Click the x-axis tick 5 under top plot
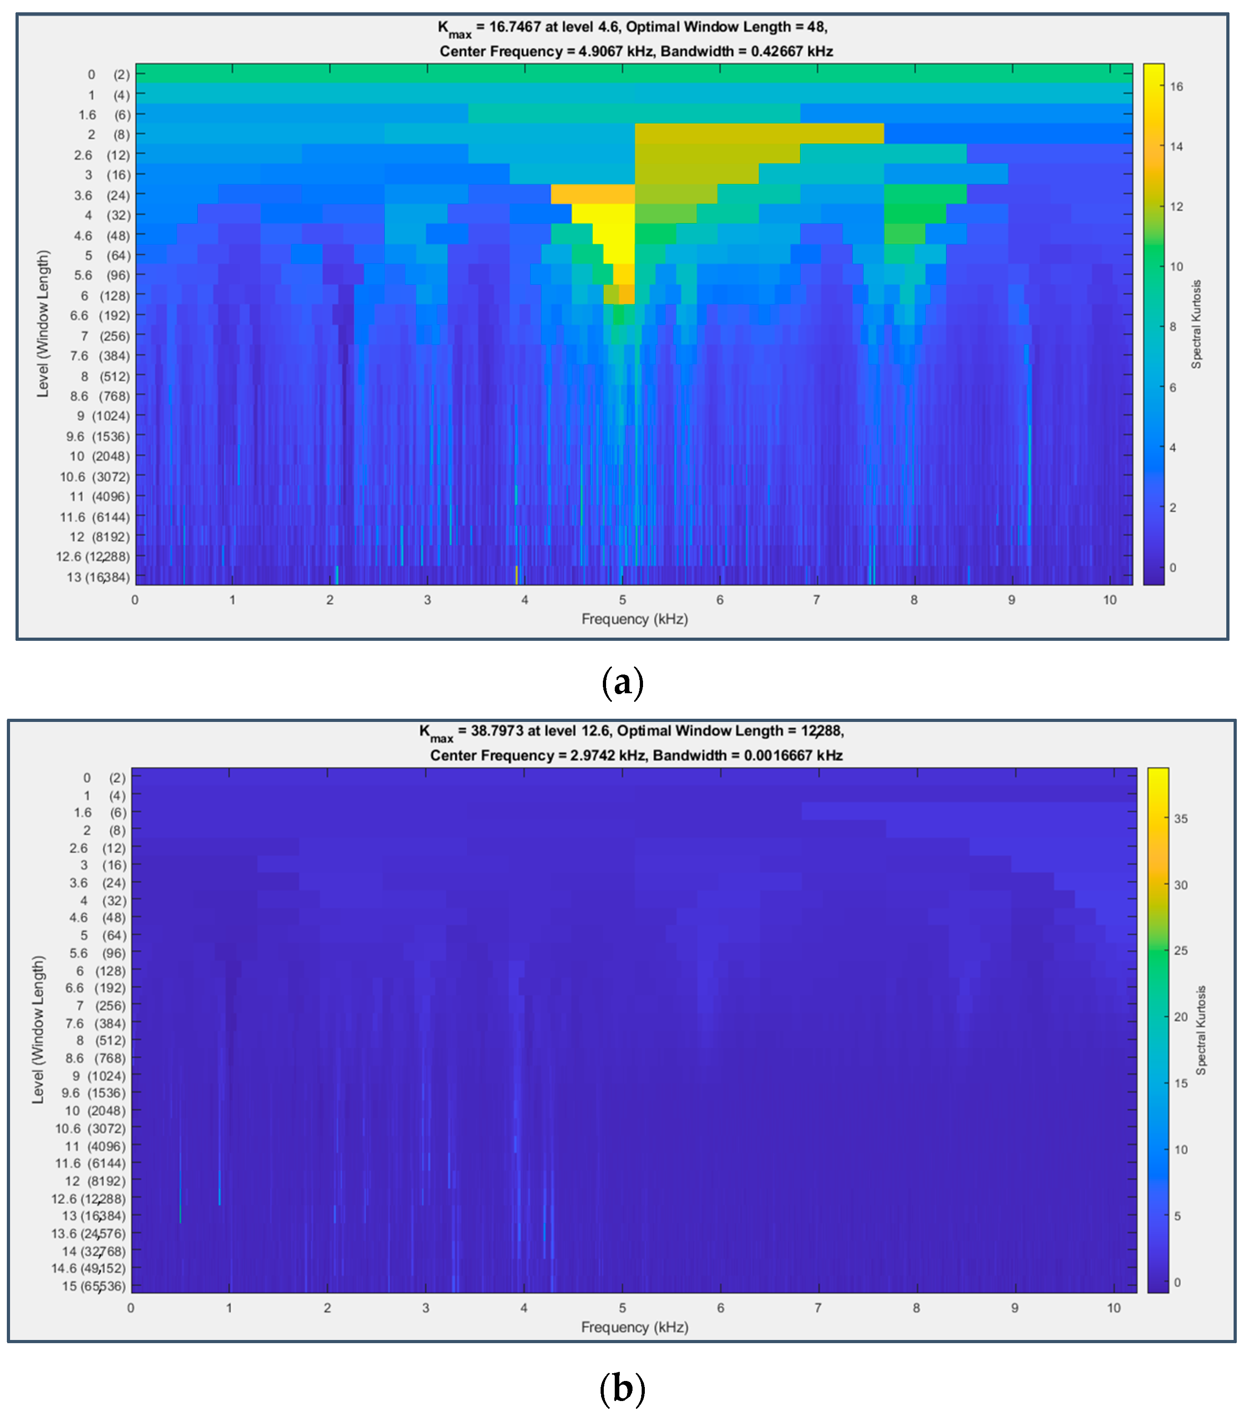The image size is (1250, 1422). [x=622, y=600]
